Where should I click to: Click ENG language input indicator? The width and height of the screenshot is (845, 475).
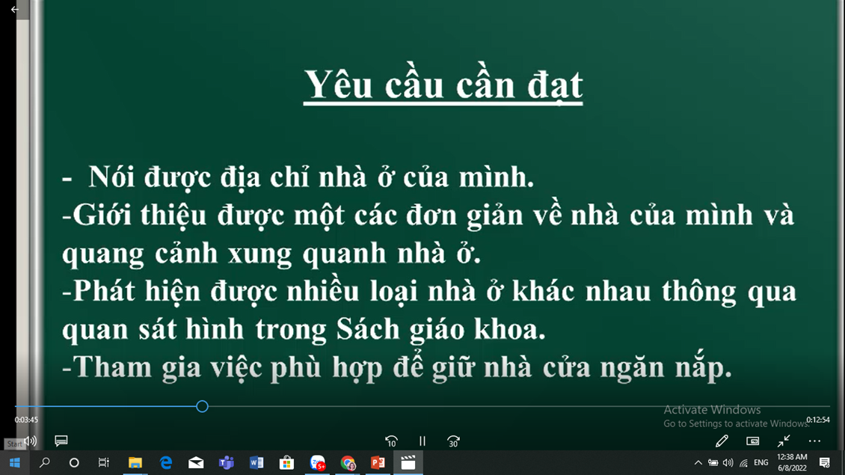(x=761, y=463)
